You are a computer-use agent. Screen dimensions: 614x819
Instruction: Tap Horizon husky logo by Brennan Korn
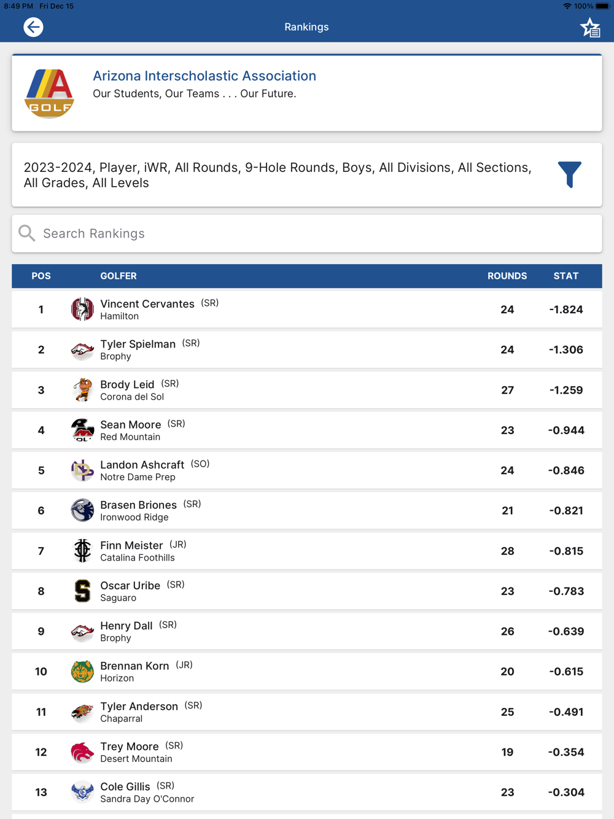point(82,672)
